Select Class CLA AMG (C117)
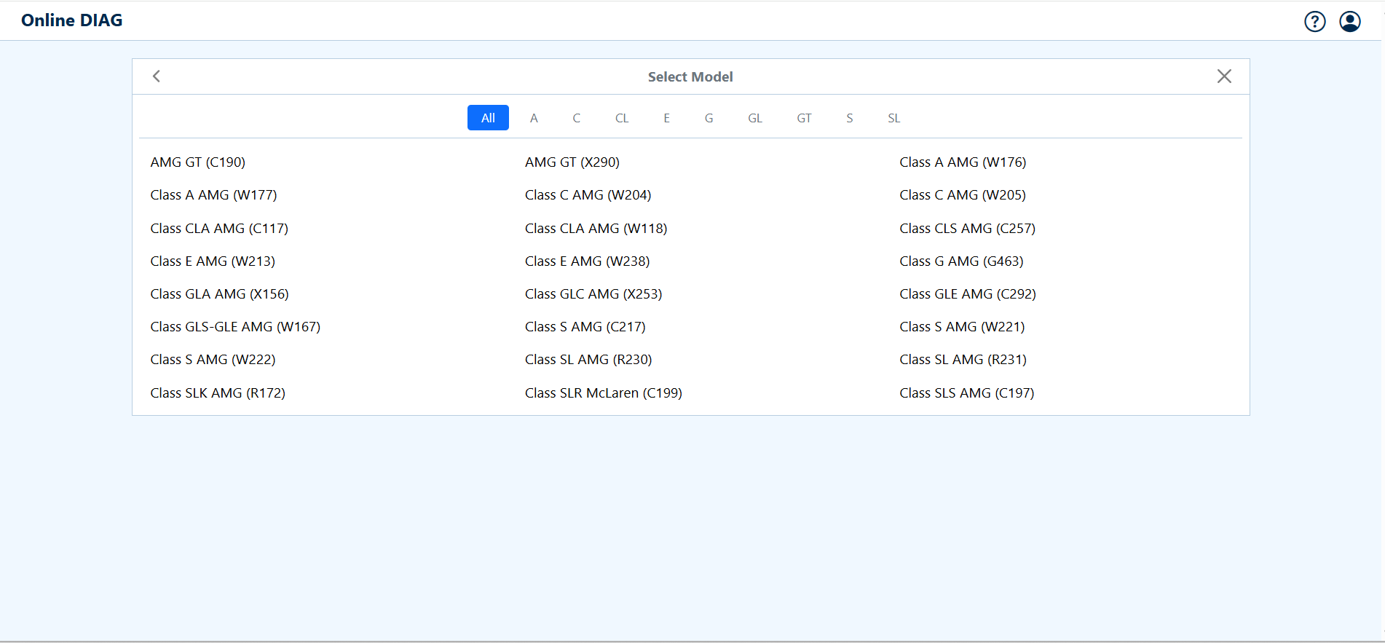Image resolution: width=1385 pixels, height=643 pixels. 219,229
